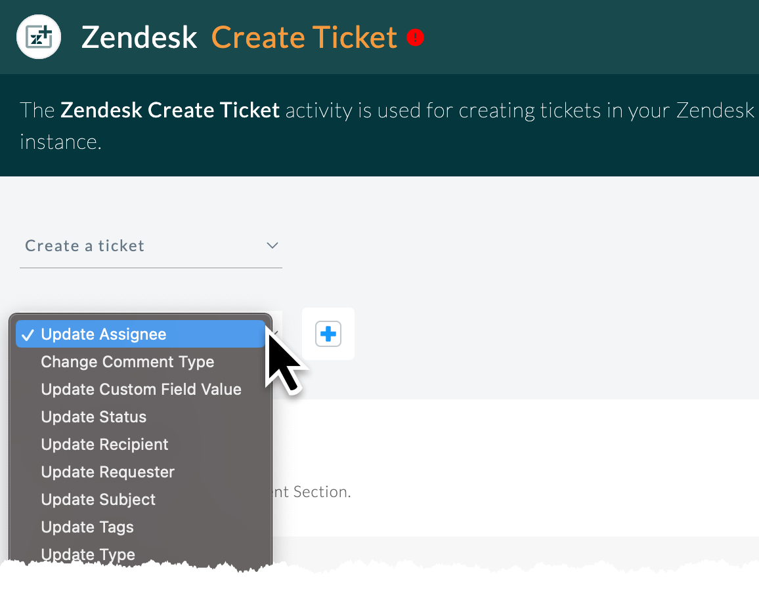The image size is (759, 606).
Task: Click the bolded Zendesk Create Ticket description text
Action: coord(169,110)
